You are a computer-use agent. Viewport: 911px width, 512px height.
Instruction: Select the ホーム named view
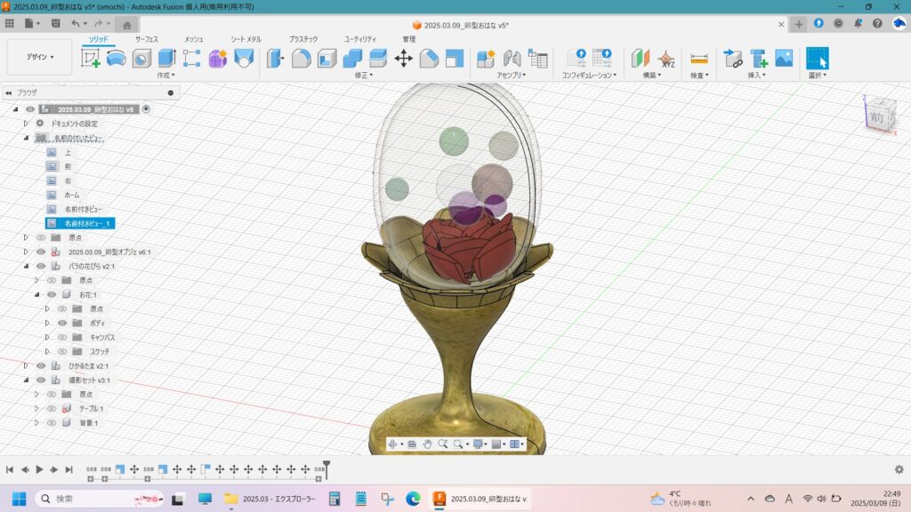(71, 195)
